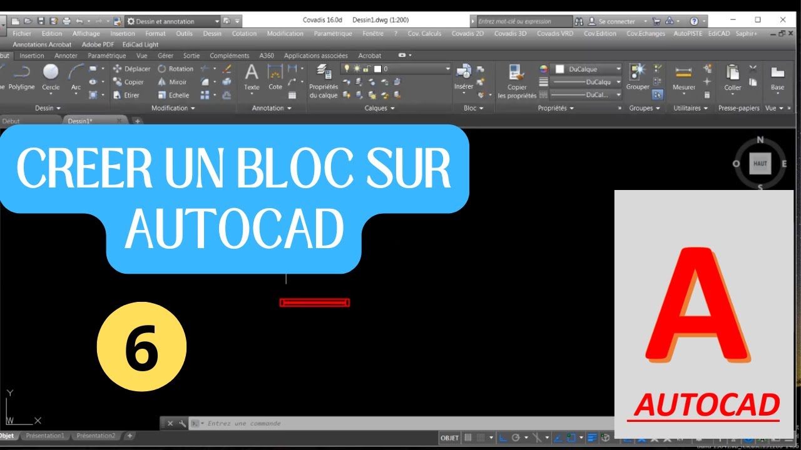The height and width of the screenshot is (450, 801).
Task: Expand the Bloc panel
Action: coord(473,108)
